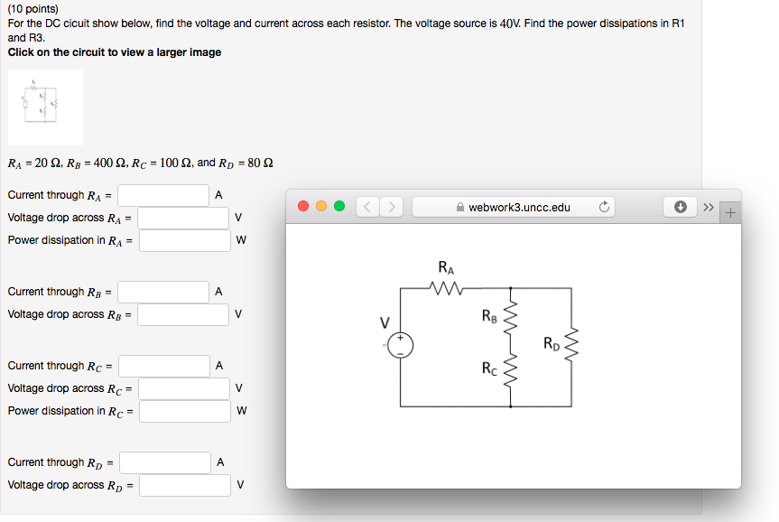Screen dimensions: 779x522
Task: Click the Current through RD field
Action: (x=164, y=461)
